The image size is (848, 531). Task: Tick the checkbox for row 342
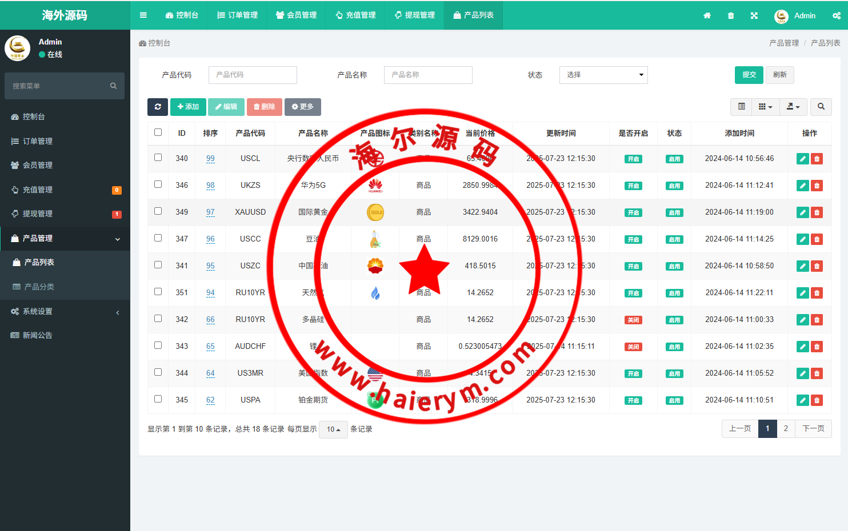[x=158, y=319]
